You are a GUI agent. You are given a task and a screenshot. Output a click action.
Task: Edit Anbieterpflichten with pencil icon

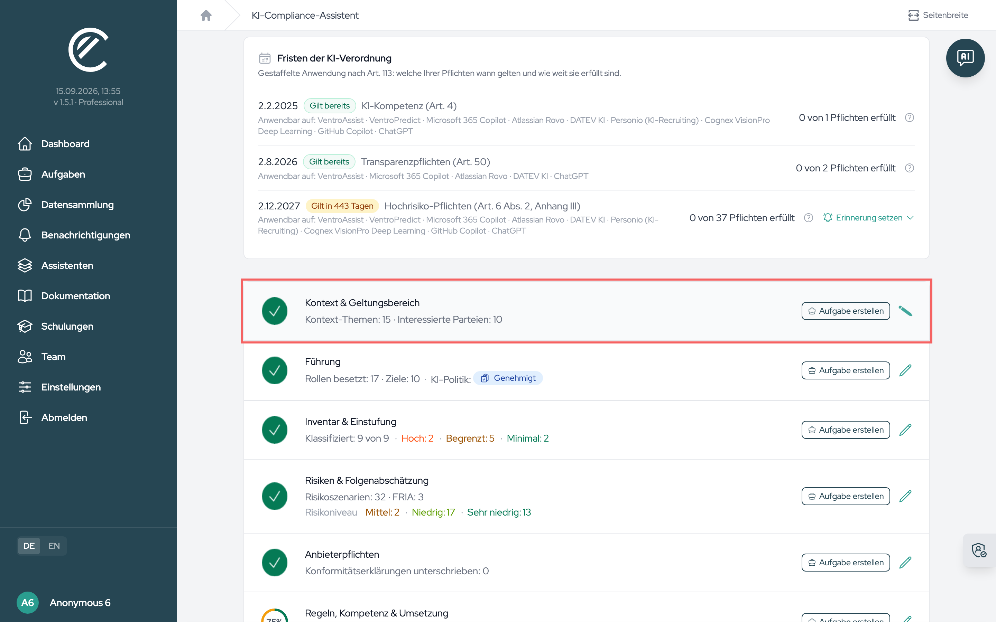905,562
